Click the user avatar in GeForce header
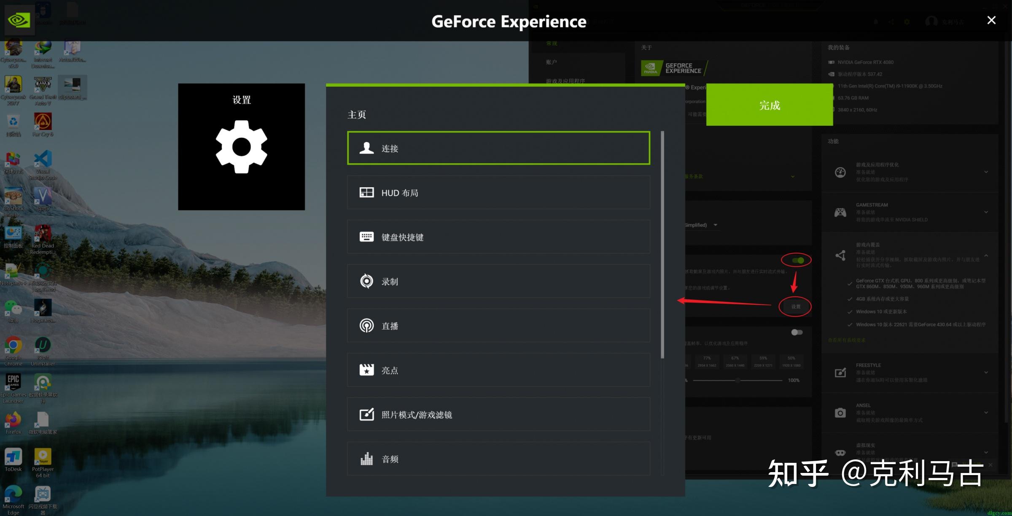Image resolution: width=1012 pixels, height=516 pixels. 931,22
